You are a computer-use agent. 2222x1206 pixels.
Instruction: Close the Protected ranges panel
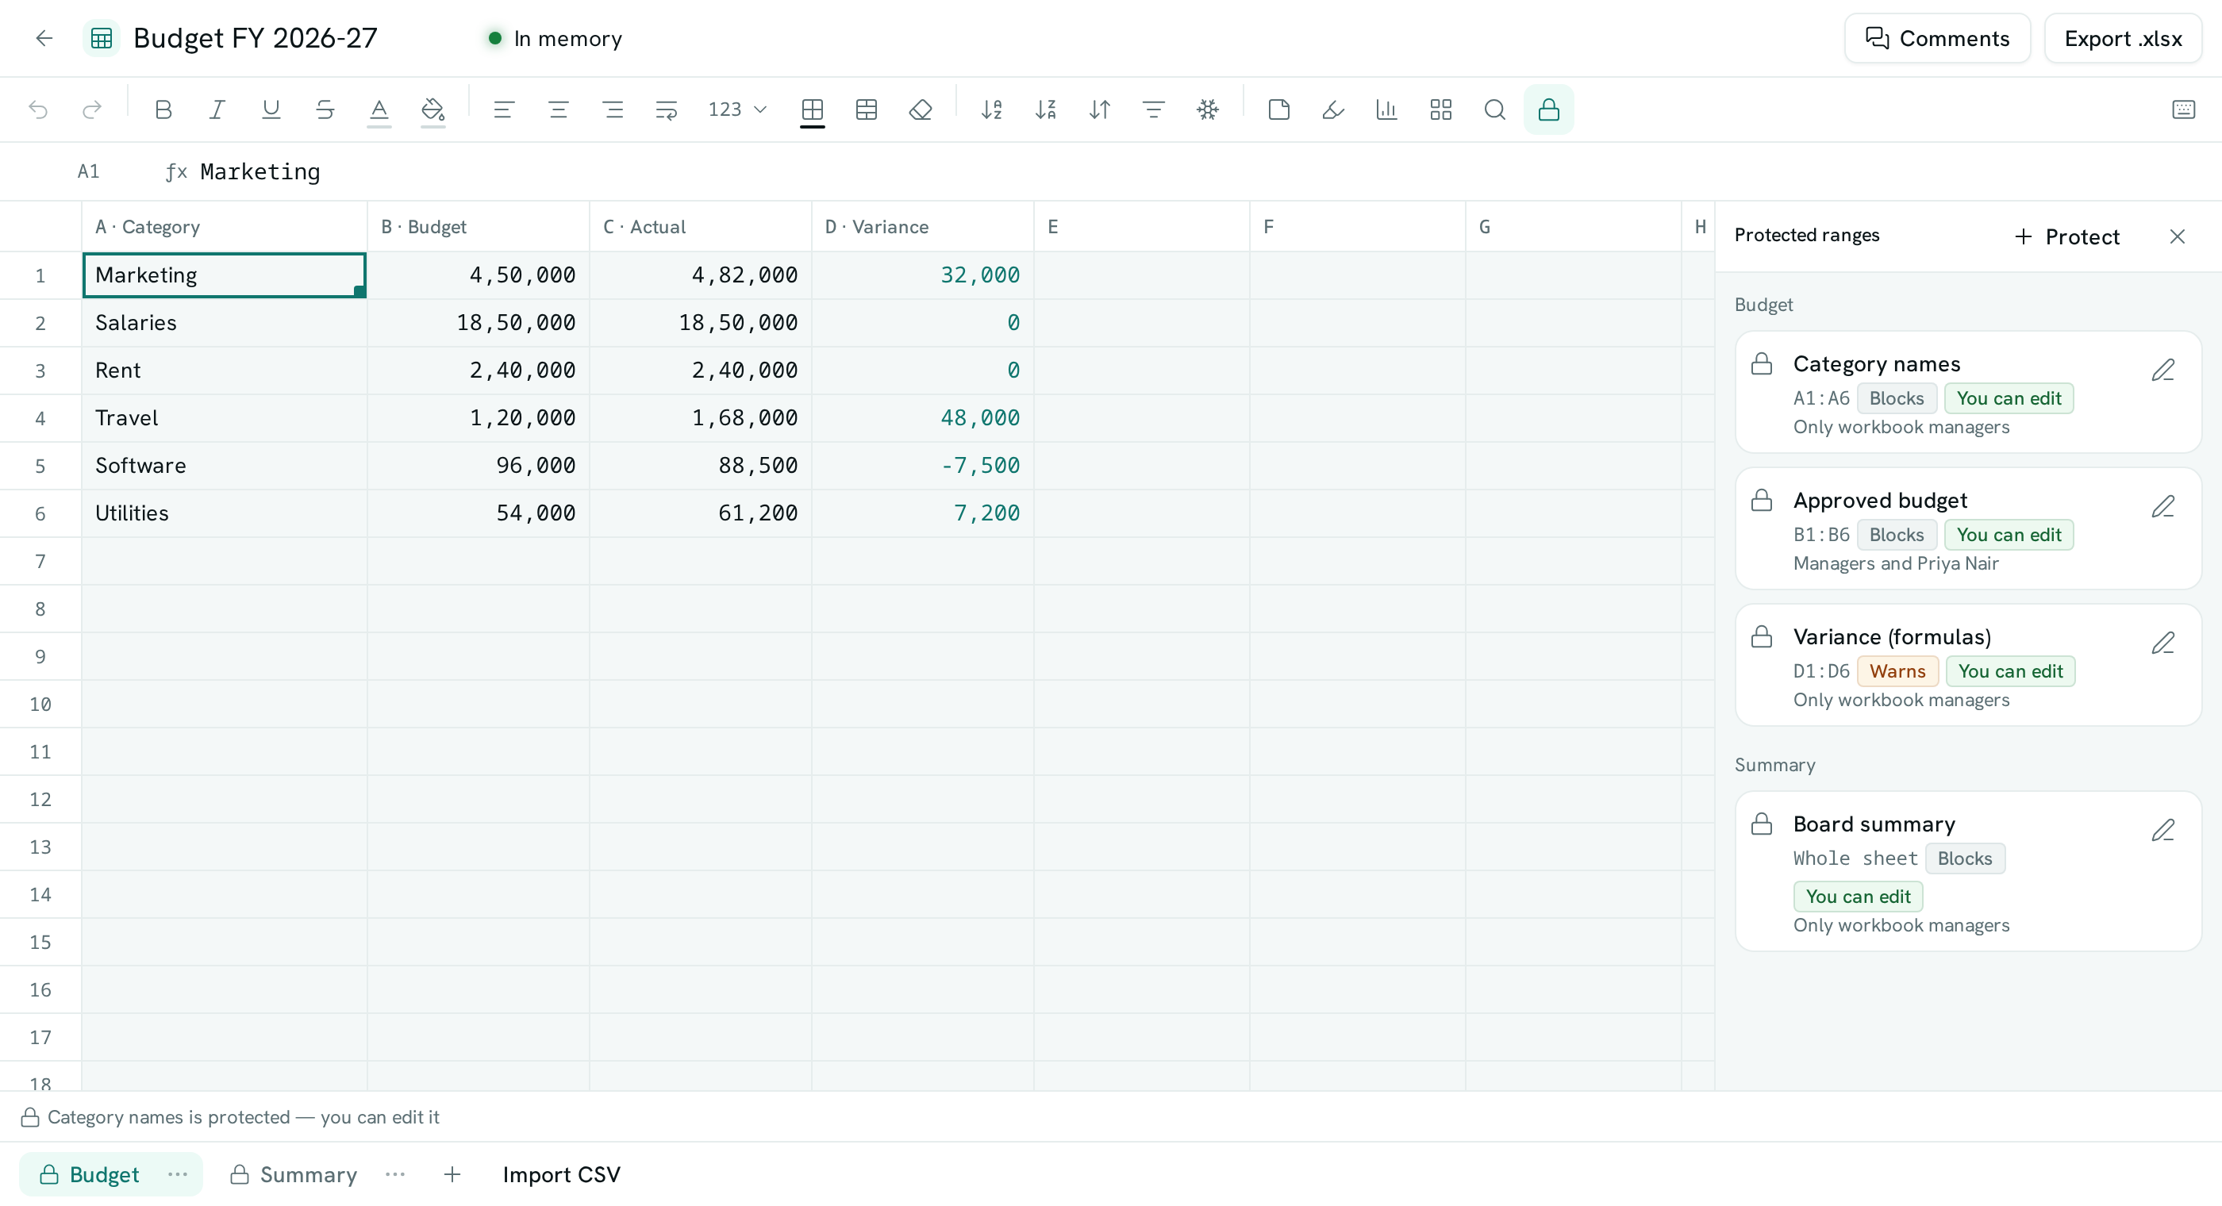(x=2177, y=236)
